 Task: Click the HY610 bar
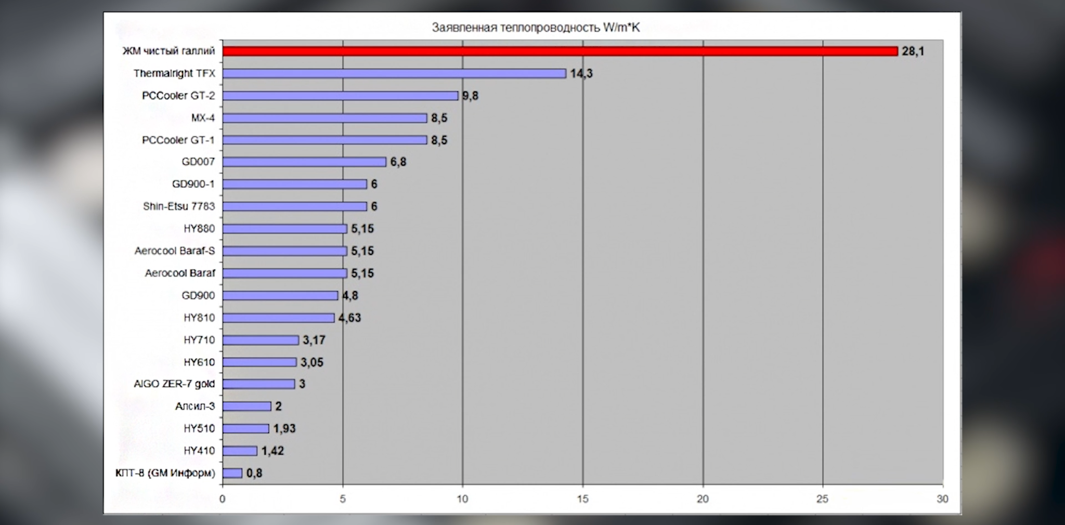pyautogui.click(x=259, y=362)
